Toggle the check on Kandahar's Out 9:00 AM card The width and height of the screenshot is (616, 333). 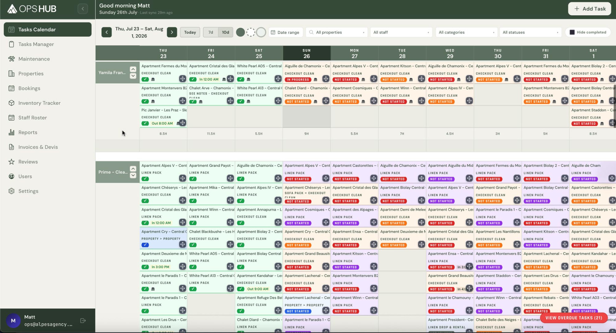tap(241, 289)
